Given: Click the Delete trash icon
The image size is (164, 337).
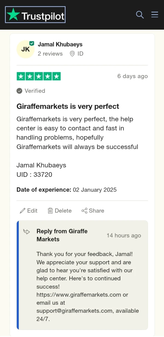Looking at the screenshot, I should pyautogui.click(x=50, y=211).
